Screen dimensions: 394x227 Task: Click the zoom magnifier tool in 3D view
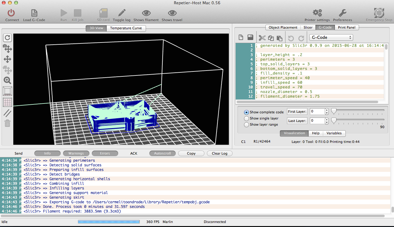(7, 80)
